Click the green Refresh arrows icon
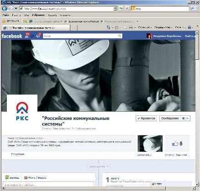 121,9
